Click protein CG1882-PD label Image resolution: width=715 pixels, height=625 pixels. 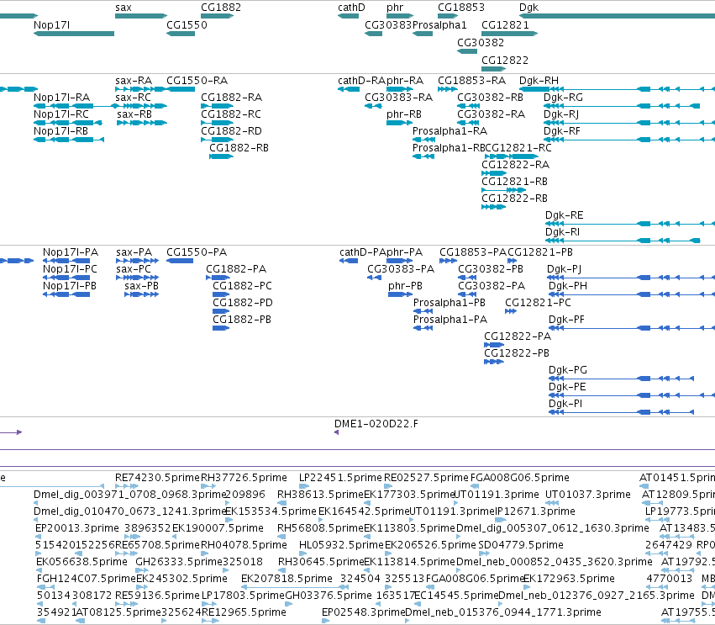pyautogui.click(x=243, y=302)
